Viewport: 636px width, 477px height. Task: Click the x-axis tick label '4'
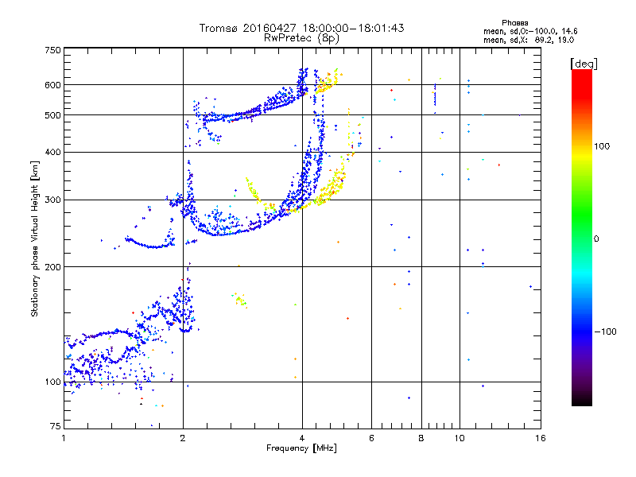(302, 438)
